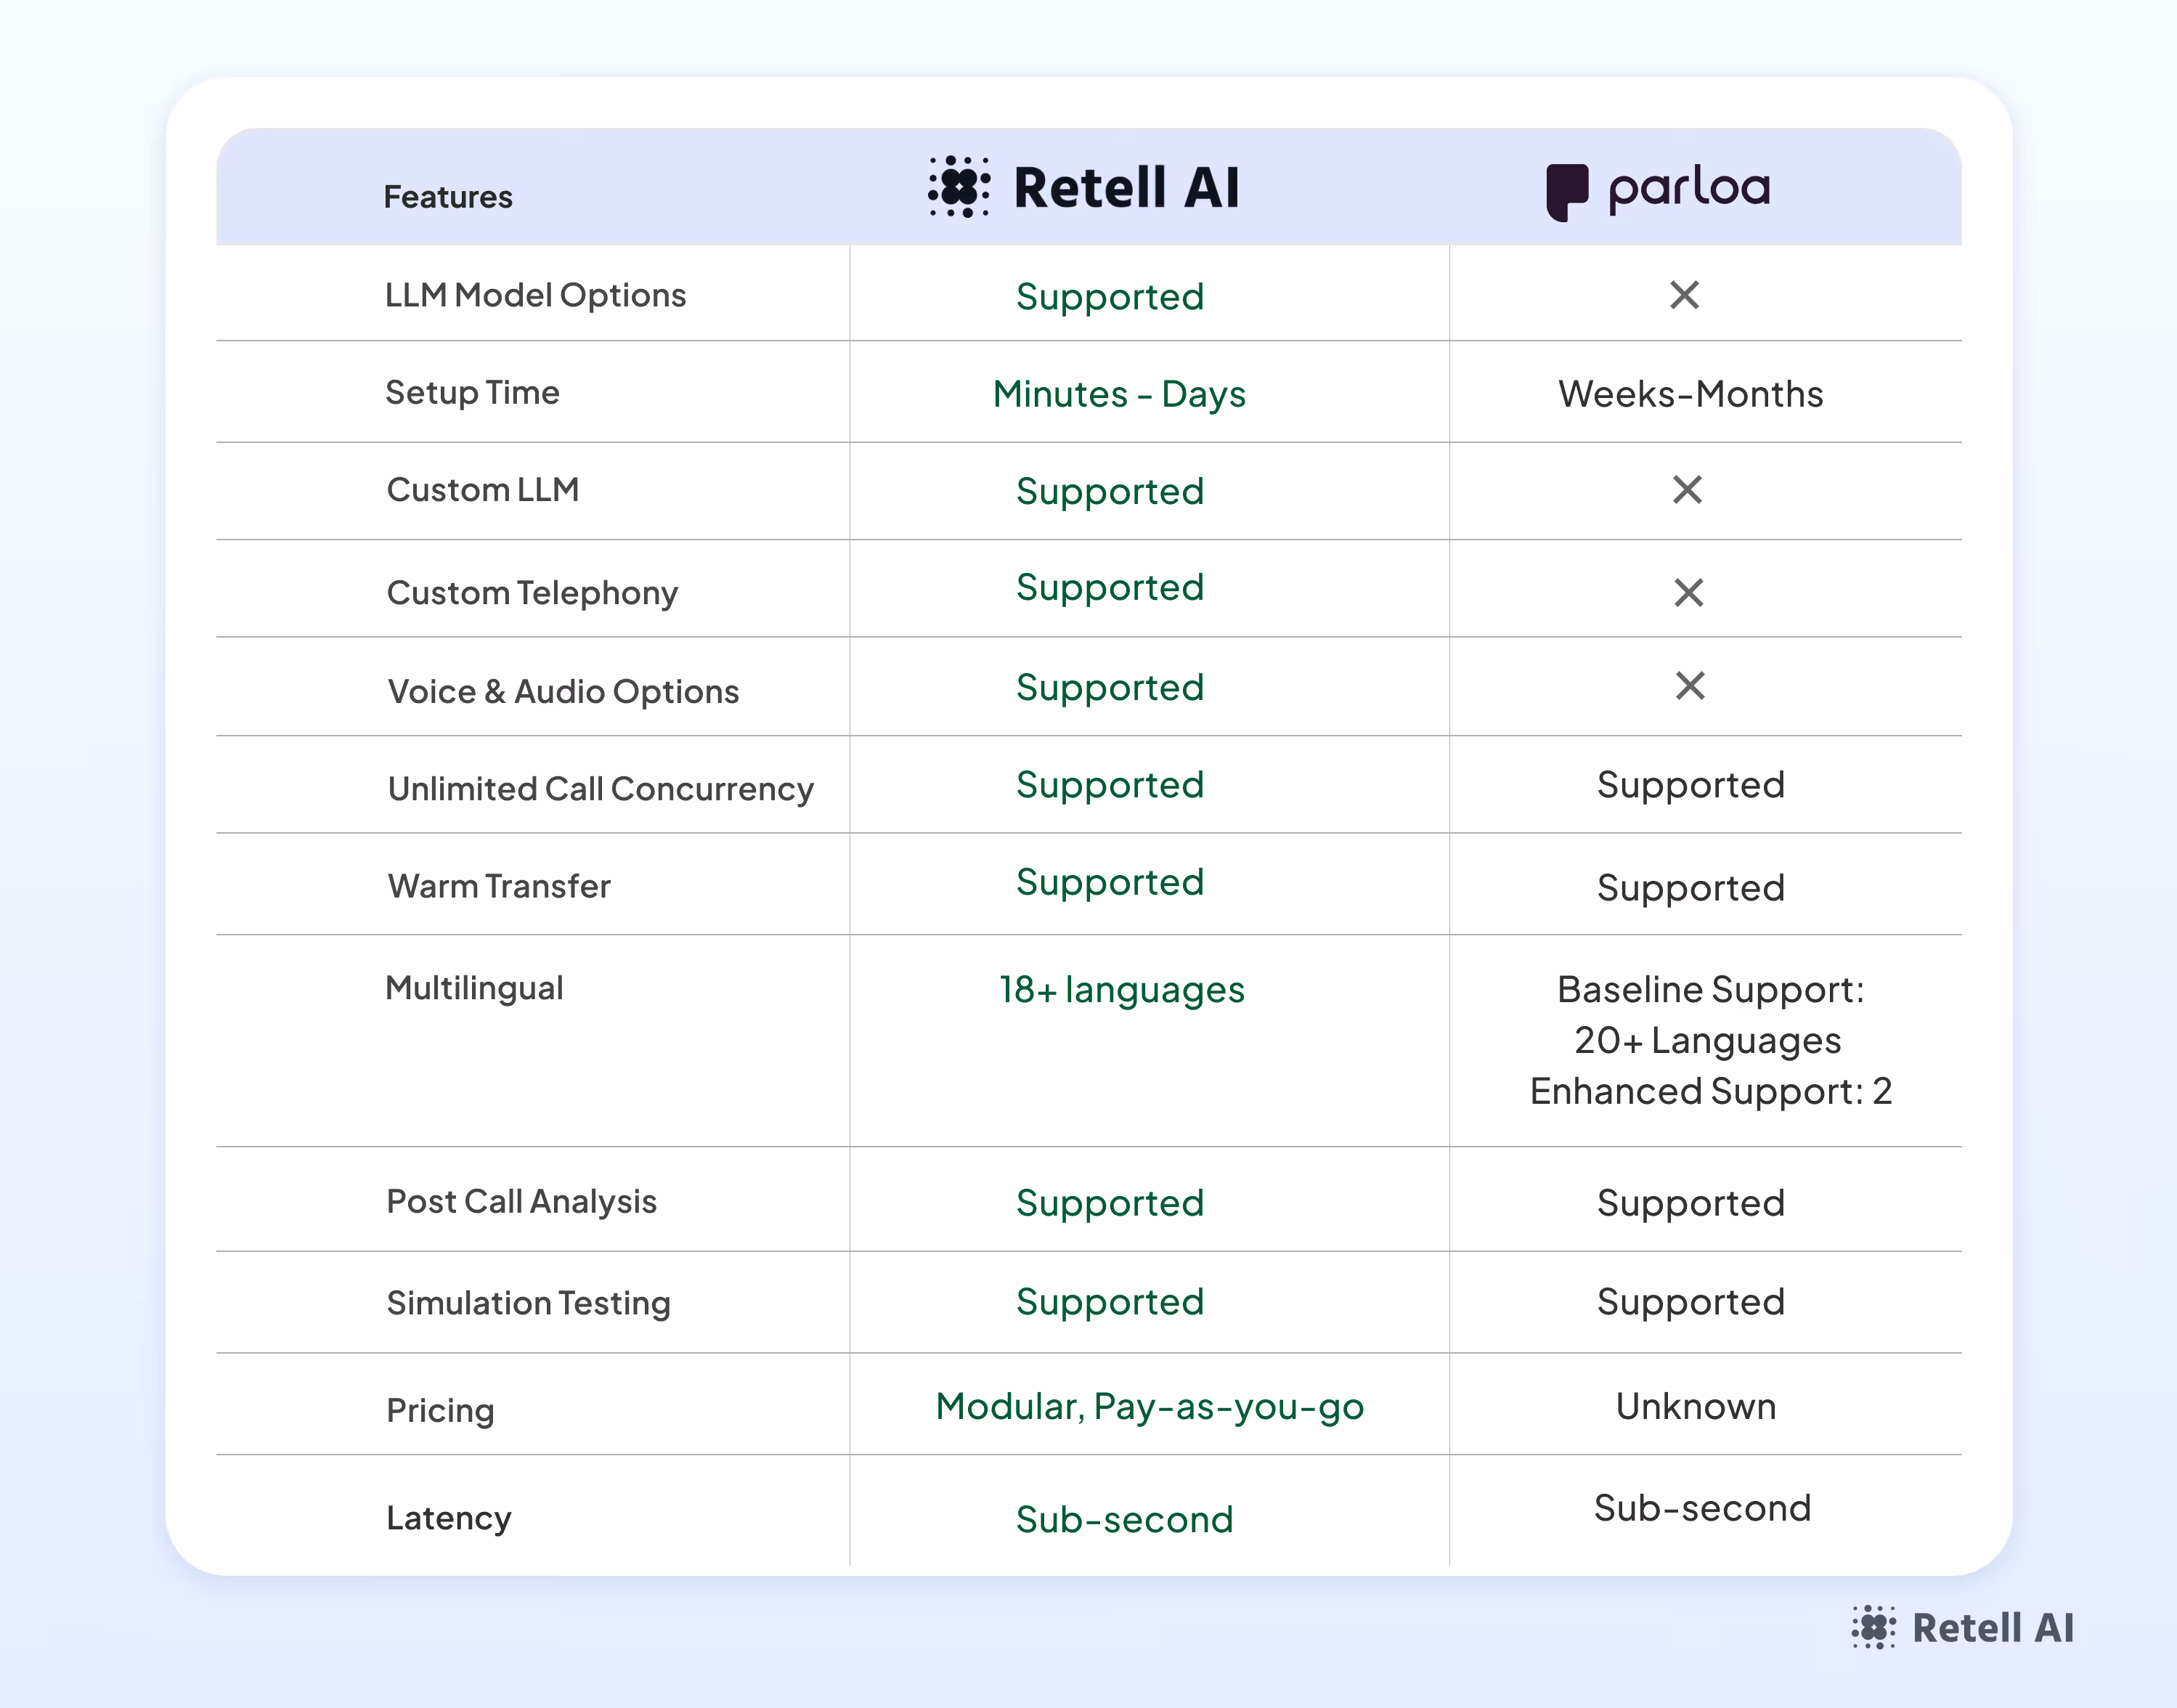The width and height of the screenshot is (2177, 1708).
Task: Select the 18+ languages cell
Action: click(1121, 990)
